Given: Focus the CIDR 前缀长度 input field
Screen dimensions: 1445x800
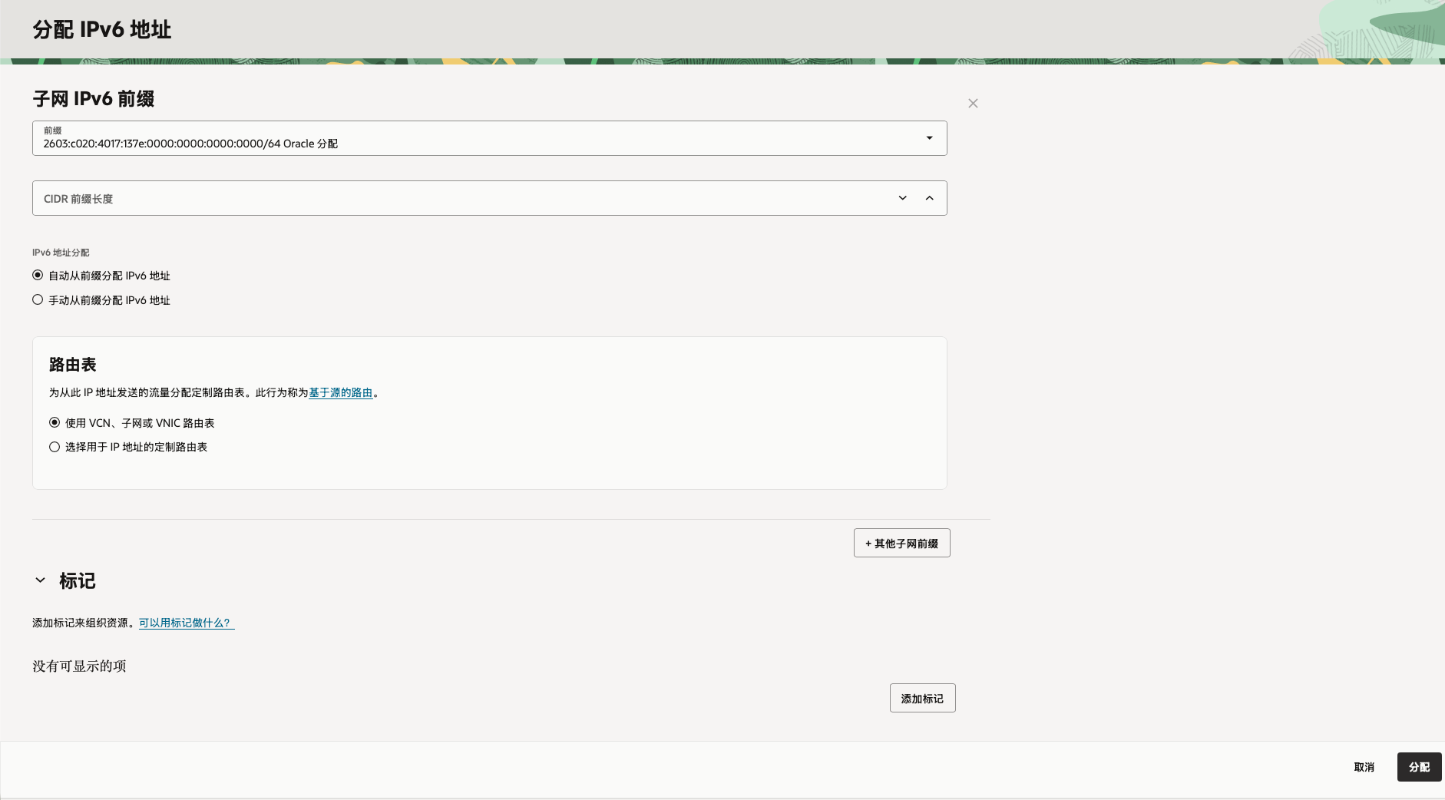Looking at the screenshot, I should coord(461,199).
